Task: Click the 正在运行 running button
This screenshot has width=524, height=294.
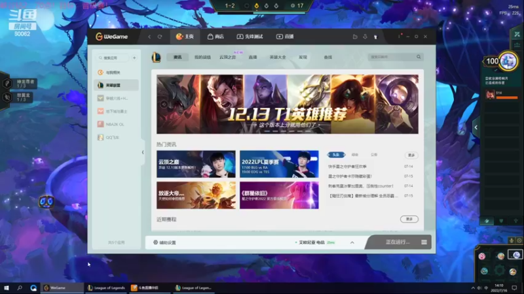Action: [x=398, y=242]
